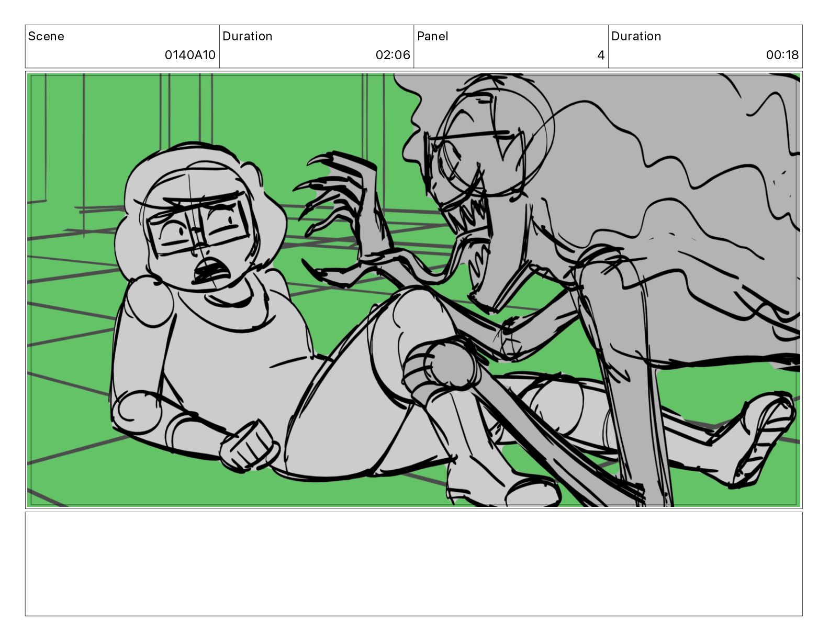Screen dimensions: 829x641
Task: Click the Scene label in the header
Action: [x=46, y=36]
